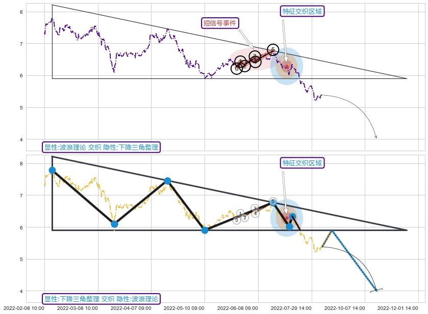The height and width of the screenshot is (314, 428).
Task: Click the curved arrow's head in the top chart
Action: [x=376, y=137]
